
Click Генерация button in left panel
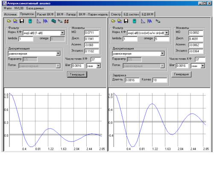77,75
